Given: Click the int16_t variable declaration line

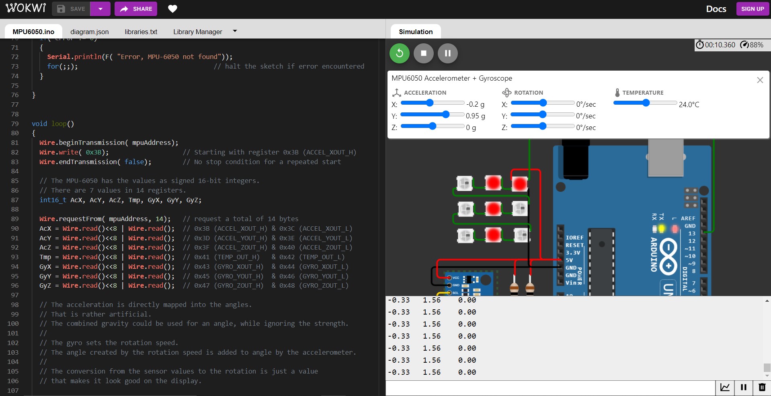Looking at the screenshot, I should tap(120, 200).
